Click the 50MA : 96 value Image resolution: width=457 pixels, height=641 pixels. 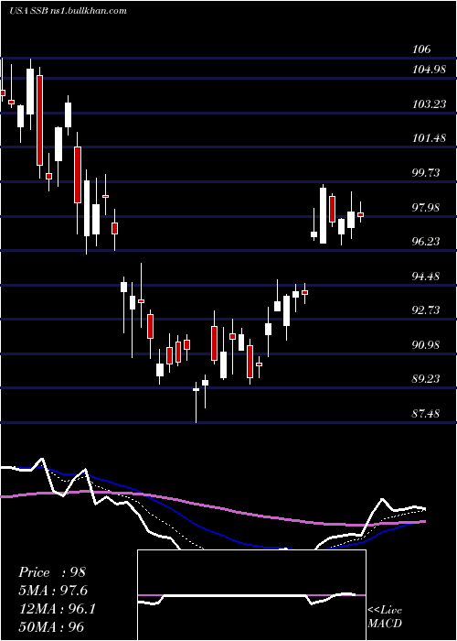tap(51, 627)
